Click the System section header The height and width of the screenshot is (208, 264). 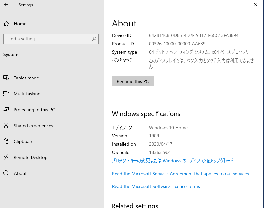click(11, 54)
